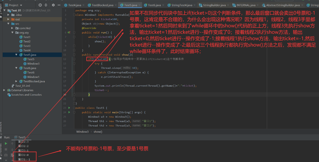Expand the out folder
The width and height of the screenshot is (319, 162).
click(x=8, y=19)
